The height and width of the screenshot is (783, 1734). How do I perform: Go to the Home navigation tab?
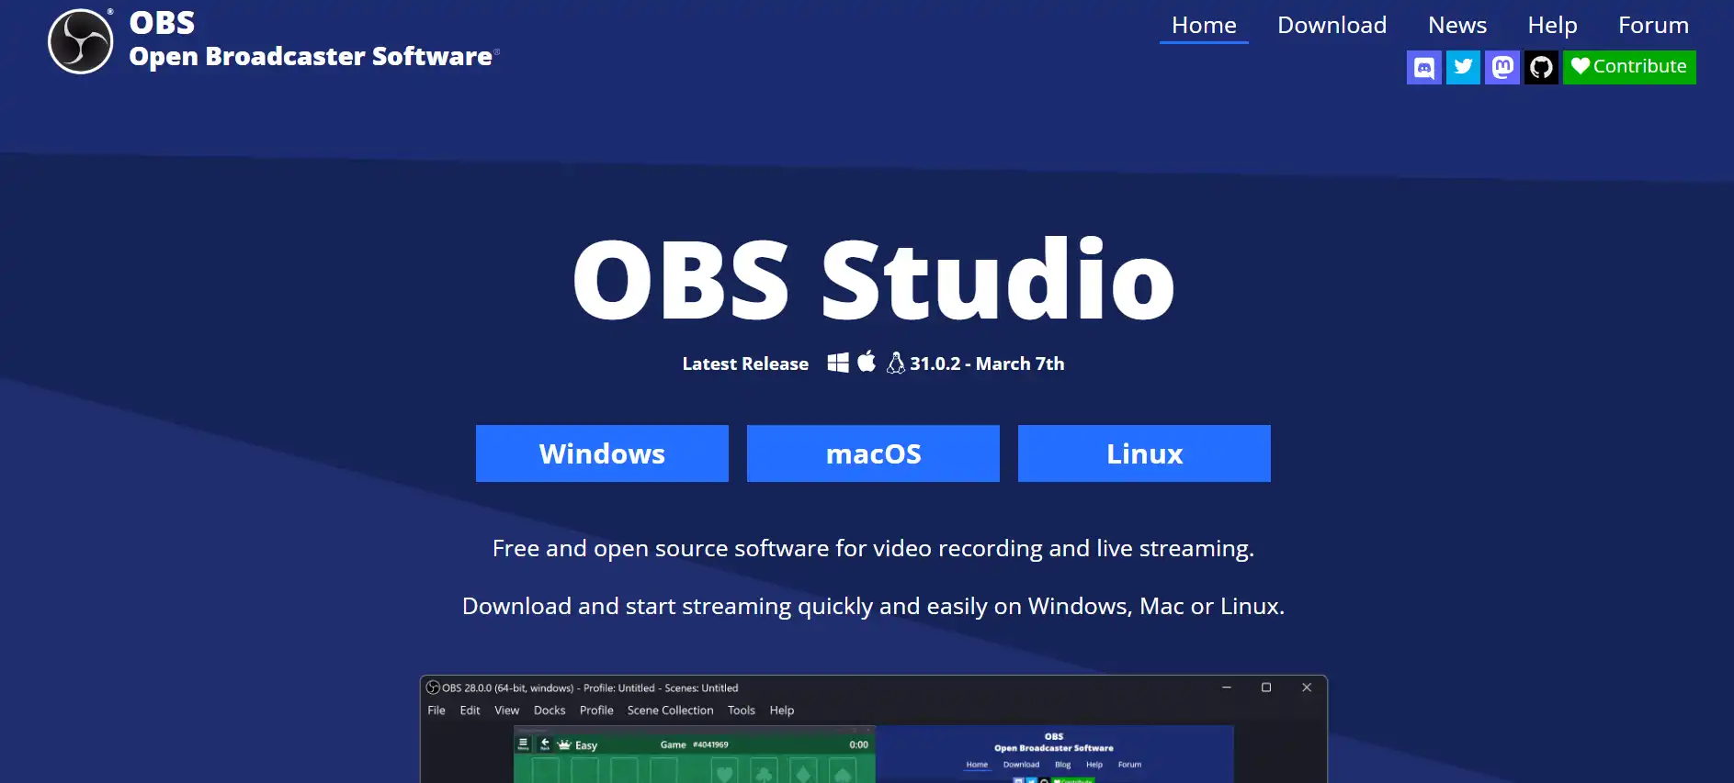click(x=1204, y=26)
